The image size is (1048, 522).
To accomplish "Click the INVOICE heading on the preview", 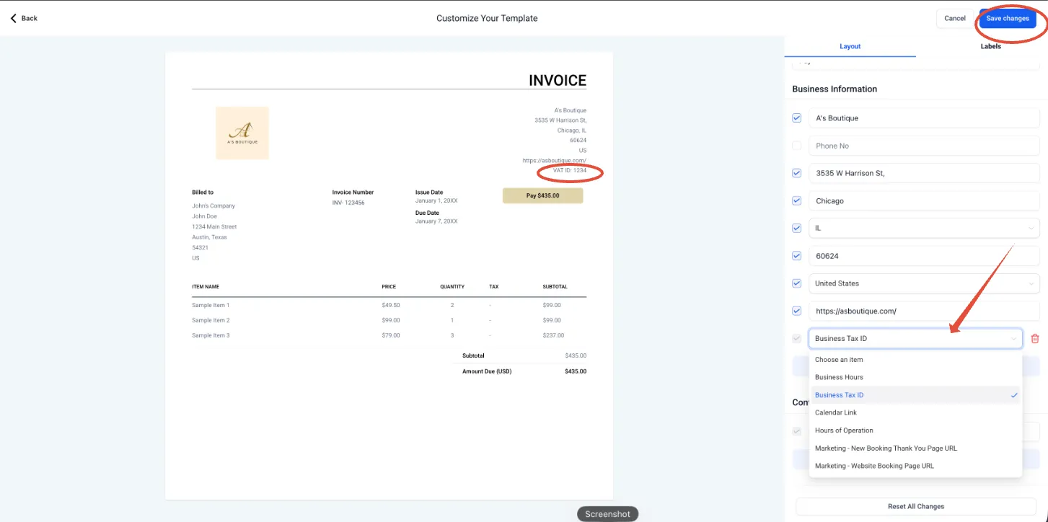I will pos(558,81).
